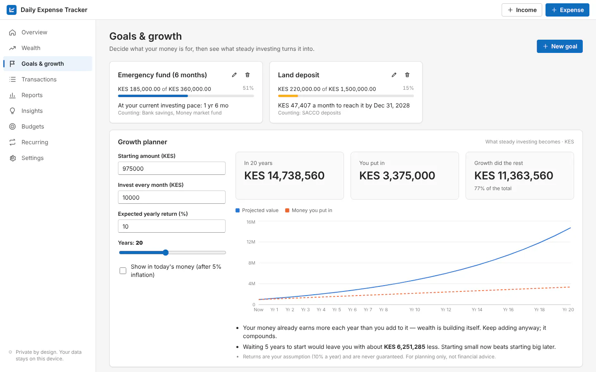Click the Emergency fund progress bar
The height and width of the screenshot is (372, 596).
(186, 96)
